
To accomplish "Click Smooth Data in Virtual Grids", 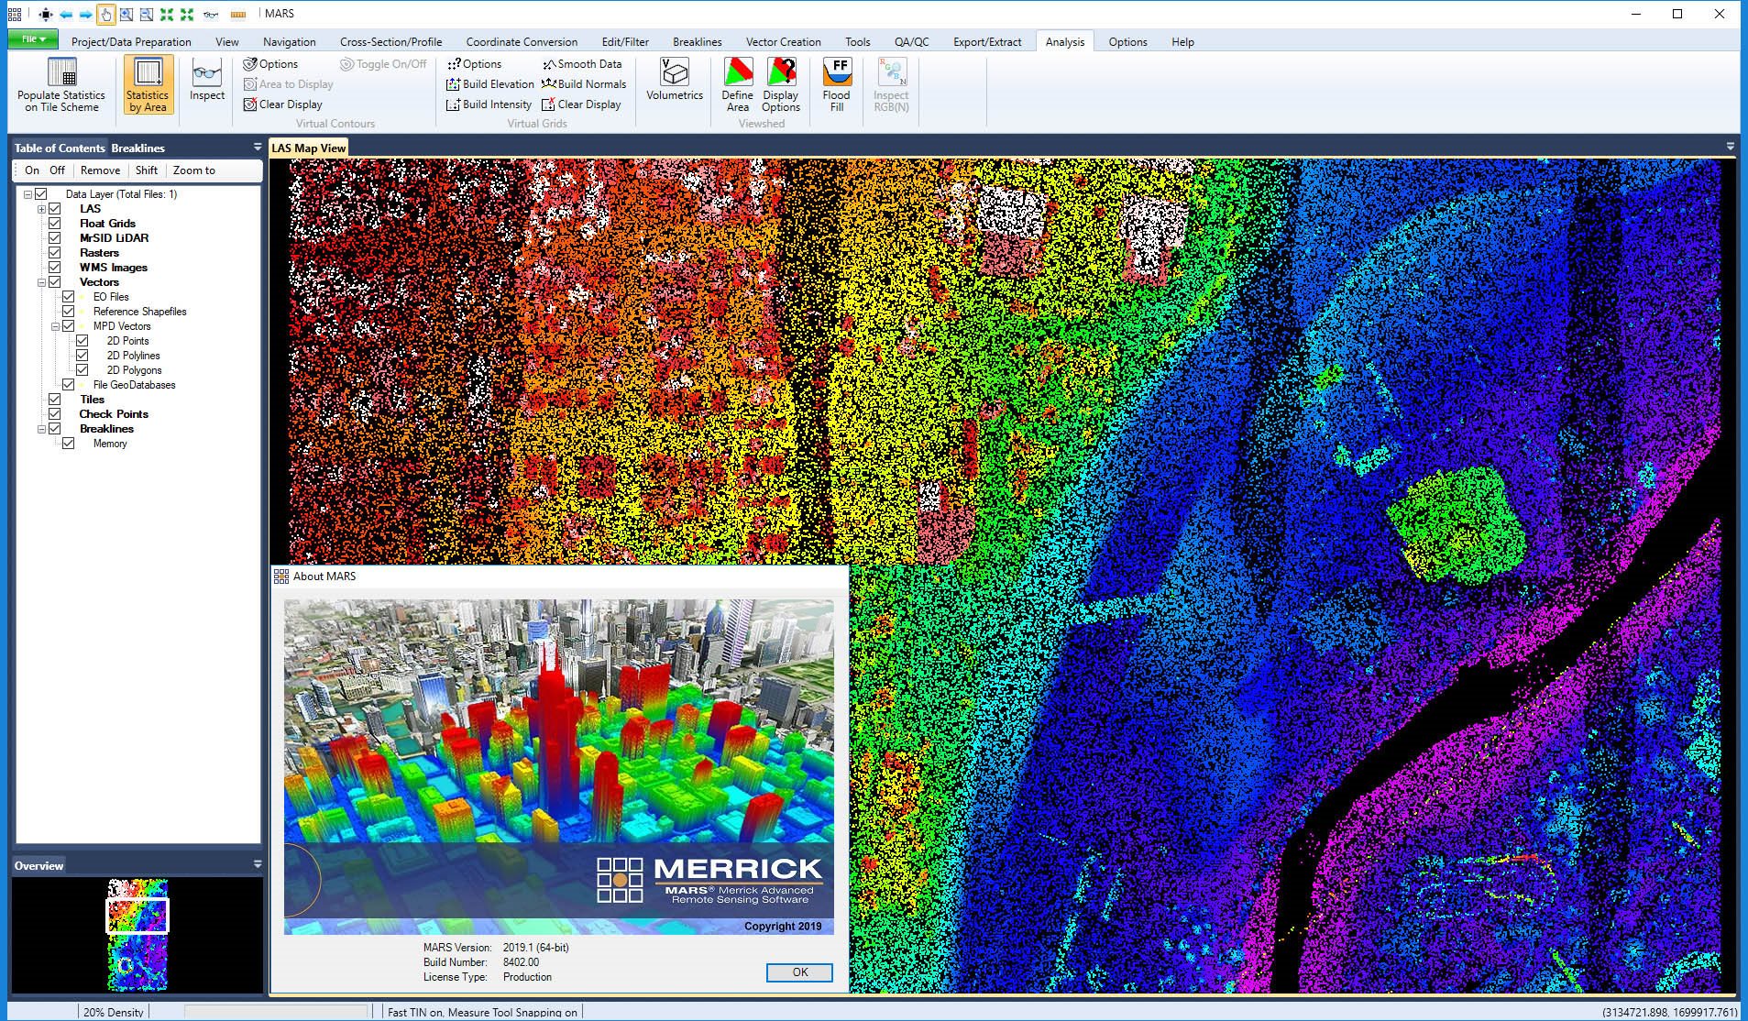I will pos(582,64).
